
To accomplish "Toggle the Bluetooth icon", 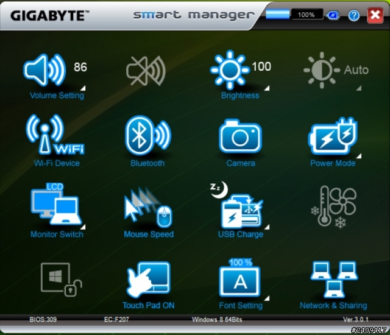I will (148, 135).
